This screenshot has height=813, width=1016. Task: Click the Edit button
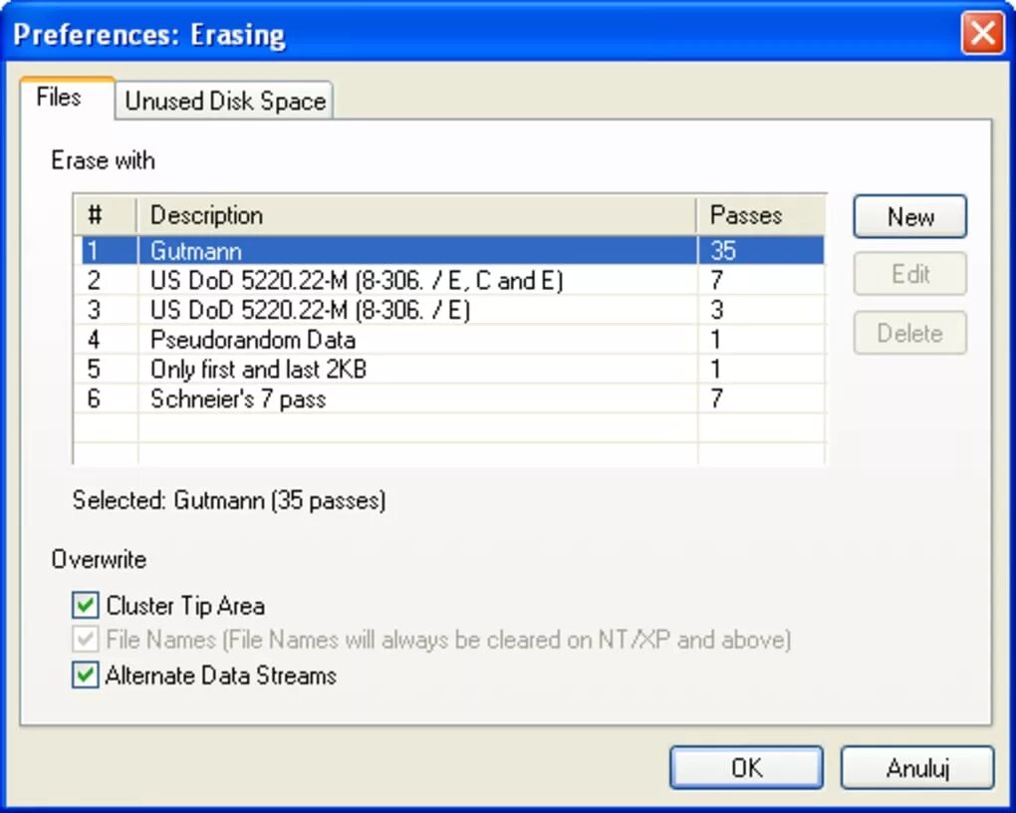pos(909,274)
